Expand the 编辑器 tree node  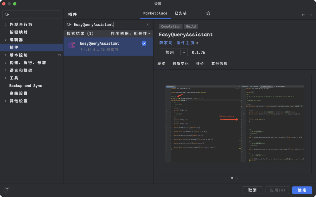click(6, 40)
